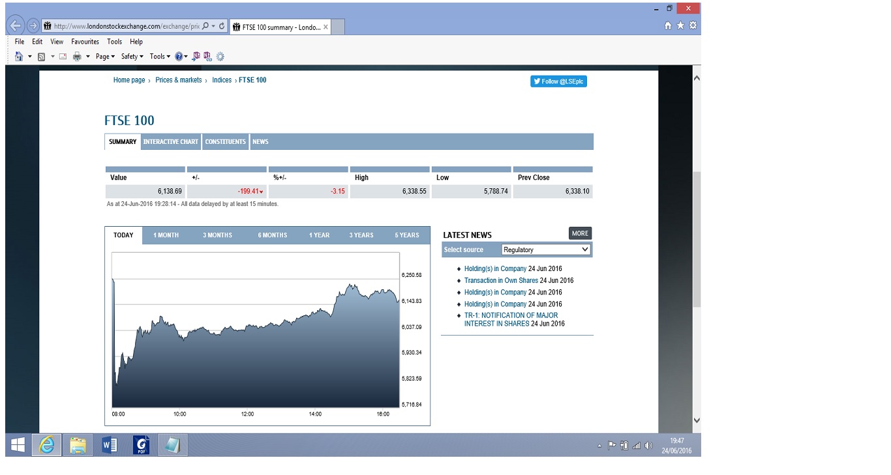
Task: Show the 1 Year chart range
Action: pos(320,235)
